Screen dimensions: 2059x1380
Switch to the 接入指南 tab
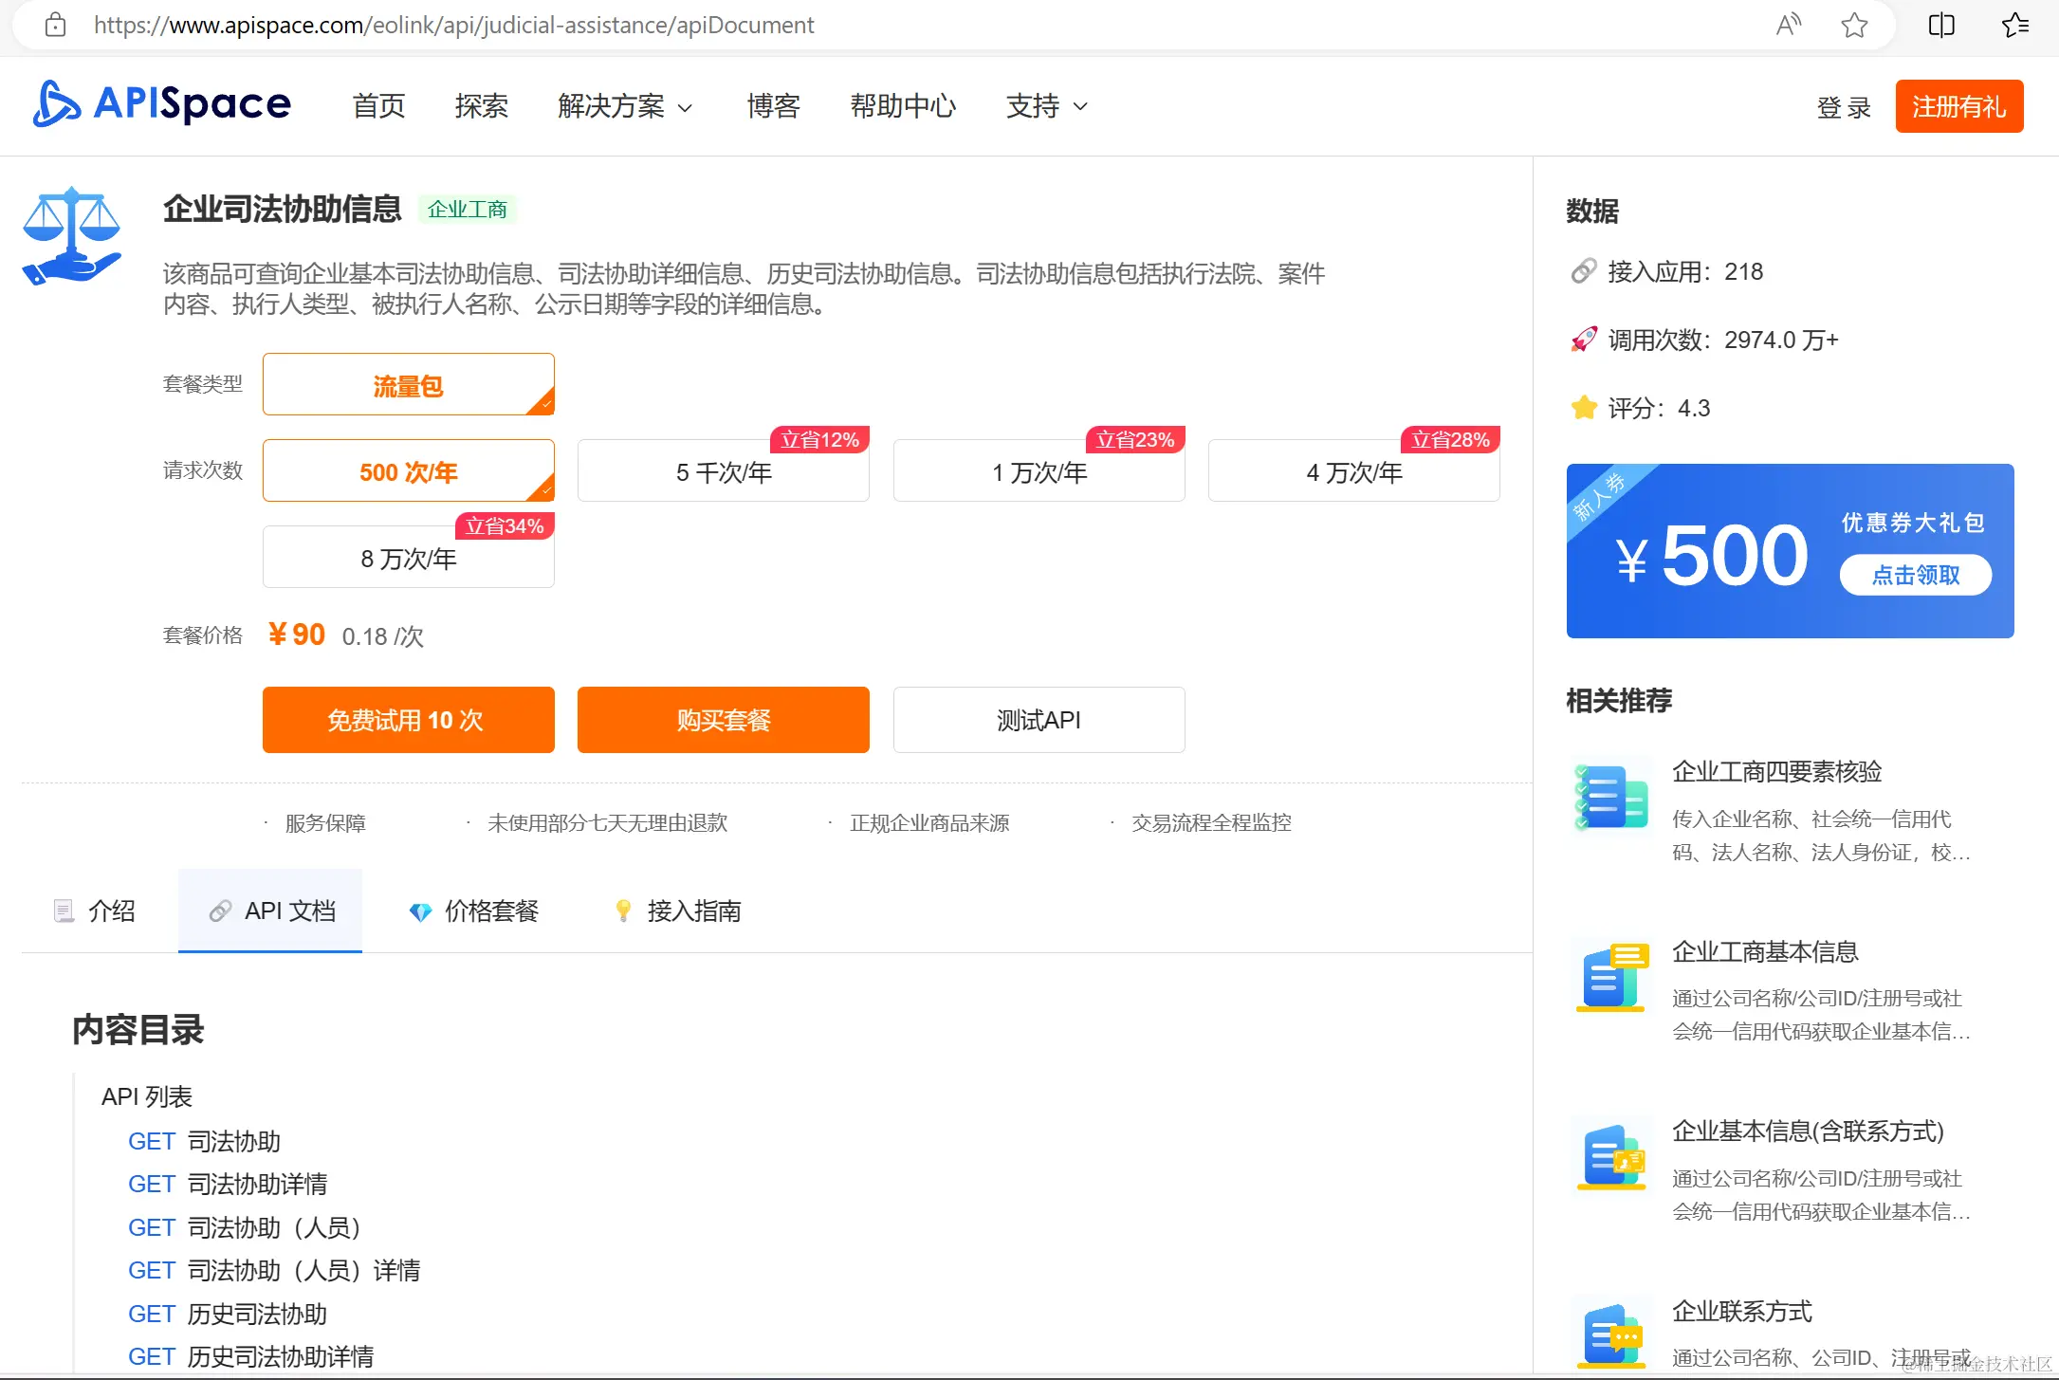coord(678,911)
